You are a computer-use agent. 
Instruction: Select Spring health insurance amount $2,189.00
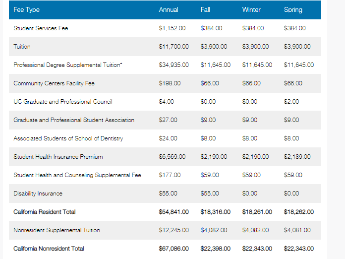(x=297, y=157)
